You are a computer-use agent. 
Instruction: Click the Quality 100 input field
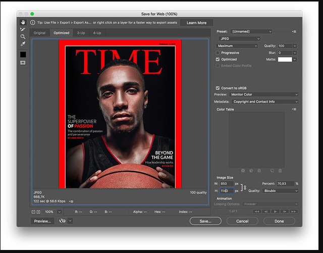click(x=285, y=46)
